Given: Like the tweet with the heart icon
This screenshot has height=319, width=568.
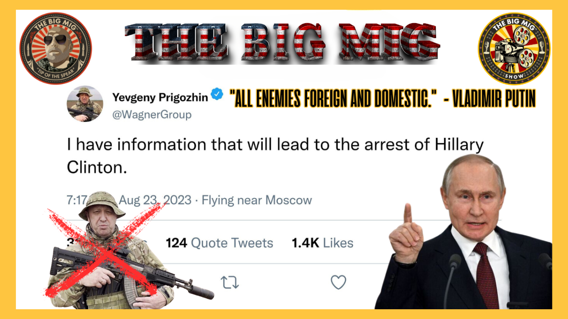Looking at the screenshot, I should (x=339, y=282).
